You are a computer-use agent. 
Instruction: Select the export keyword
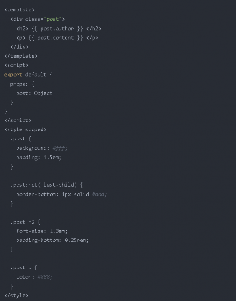tap(13, 75)
